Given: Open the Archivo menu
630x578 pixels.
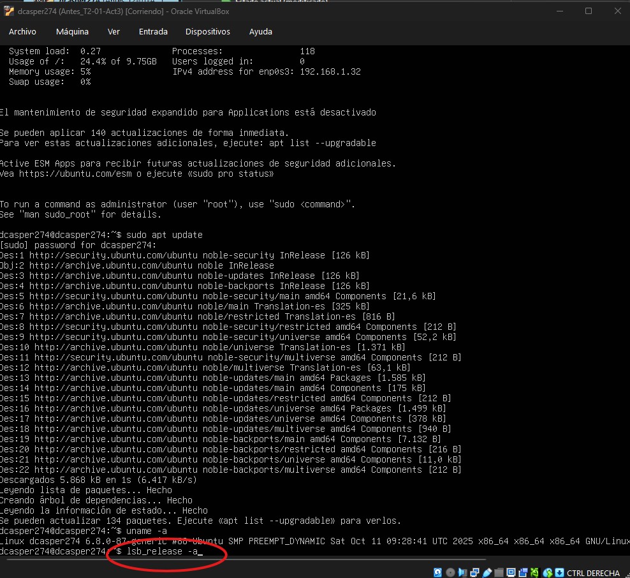Looking at the screenshot, I should (22, 31).
